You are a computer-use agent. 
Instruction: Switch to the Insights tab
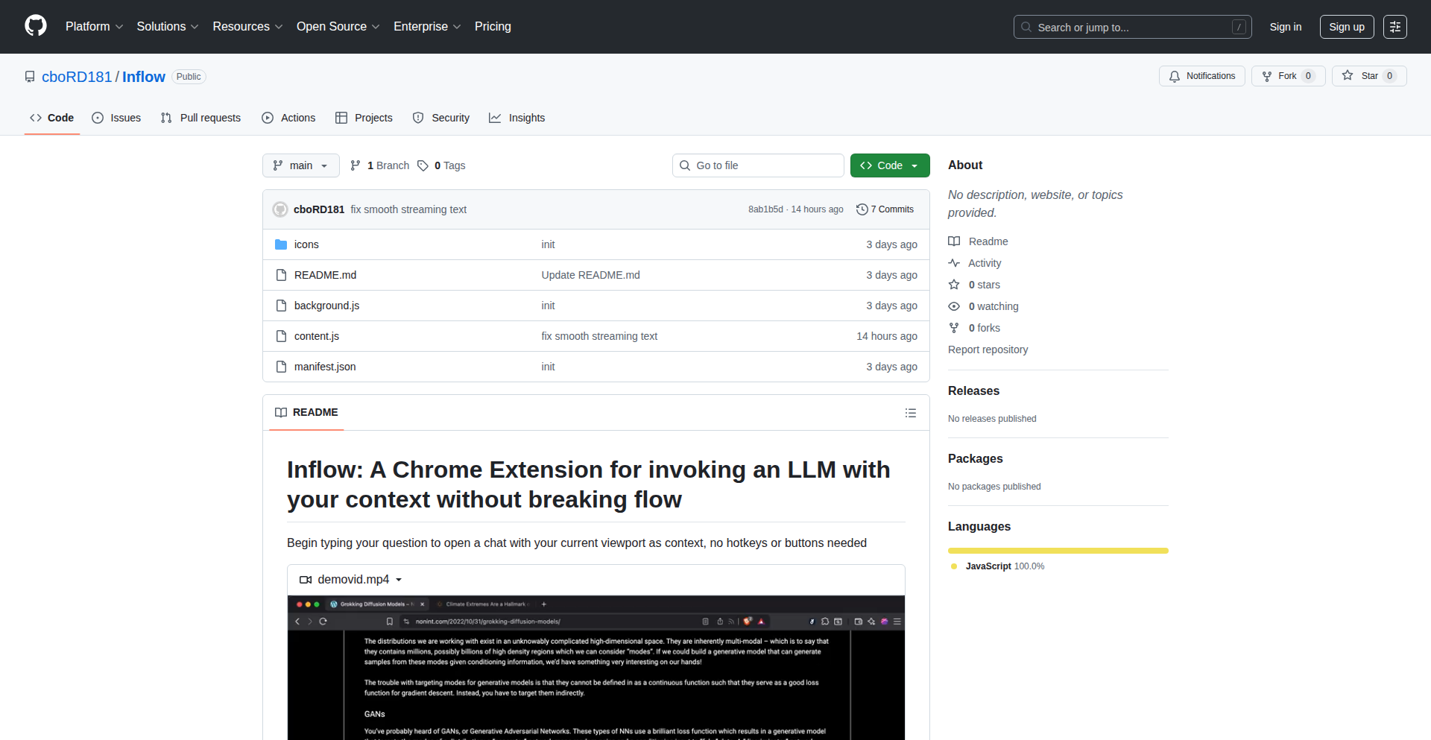click(x=517, y=118)
